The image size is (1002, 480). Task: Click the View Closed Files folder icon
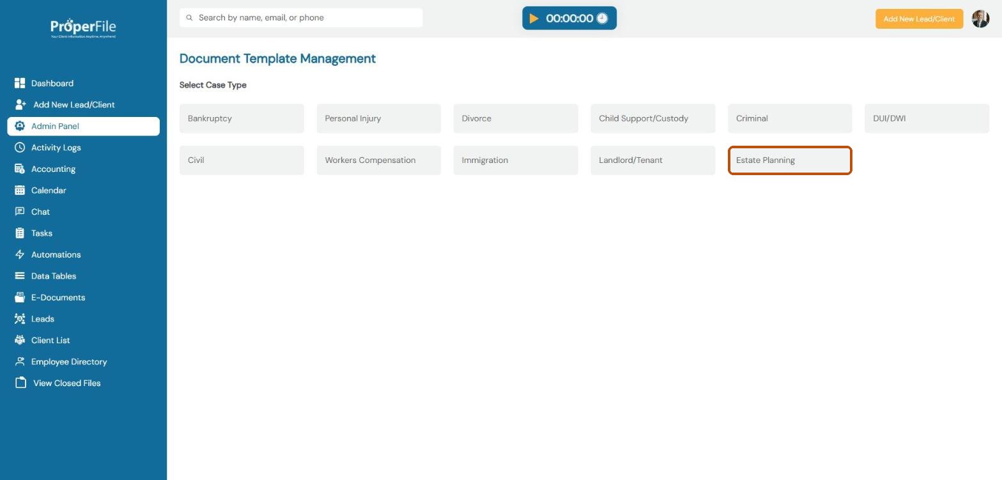click(21, 383)
